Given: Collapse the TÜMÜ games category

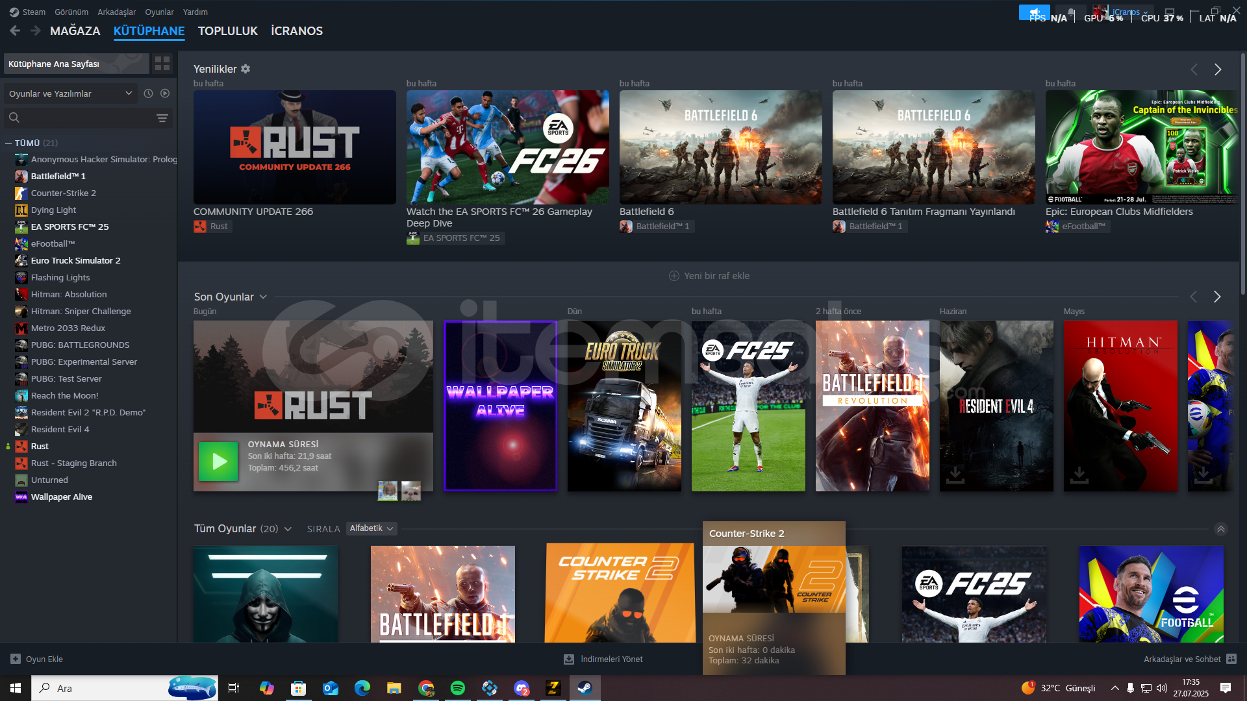Looking at the screenshot, I should click(8, 143).
